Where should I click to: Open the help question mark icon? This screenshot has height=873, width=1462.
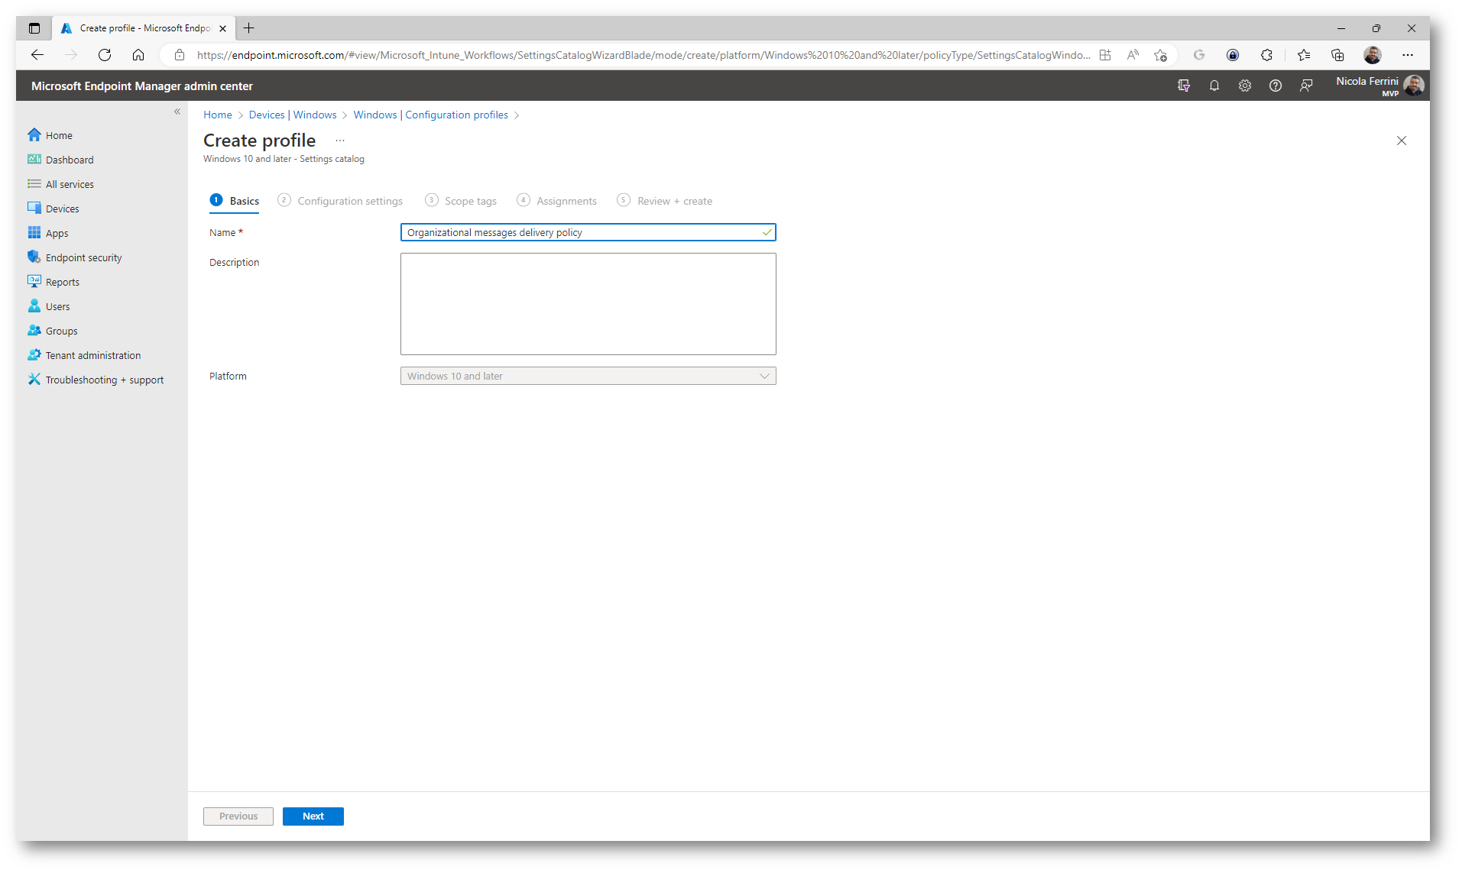tap(1276, 86)
